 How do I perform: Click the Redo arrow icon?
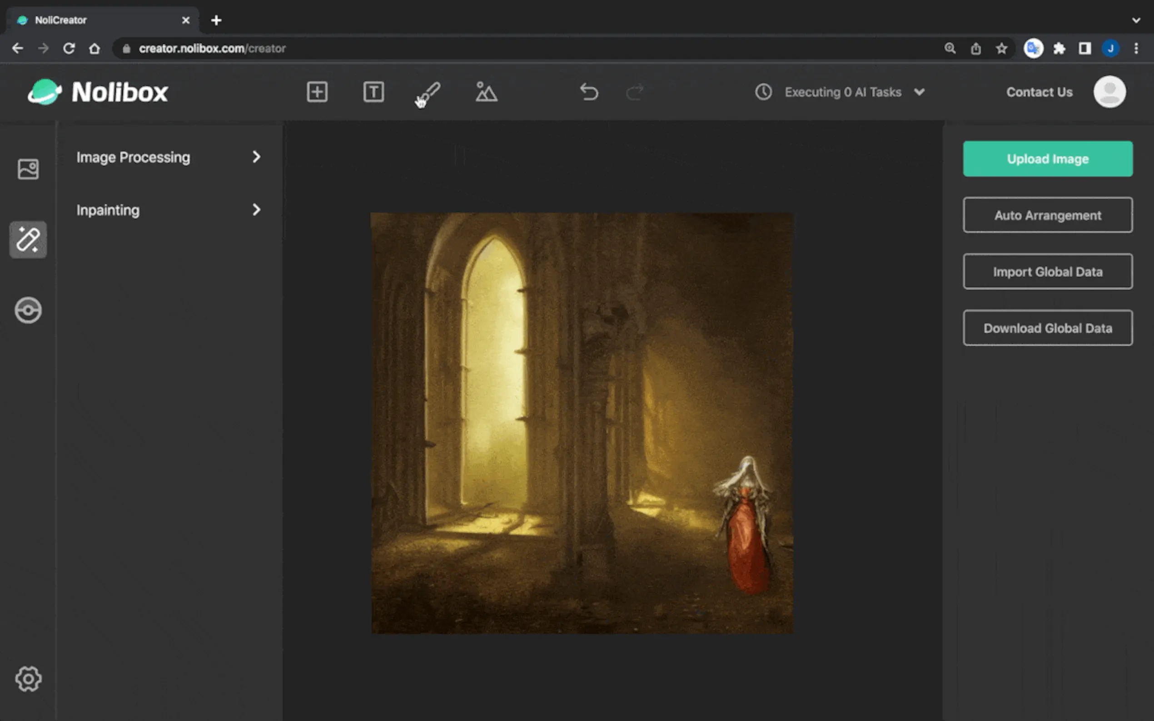click(635, 92)
